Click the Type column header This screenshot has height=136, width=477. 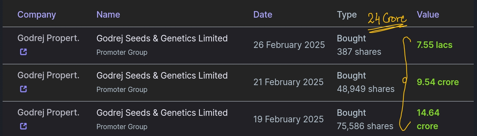(347, 15)
